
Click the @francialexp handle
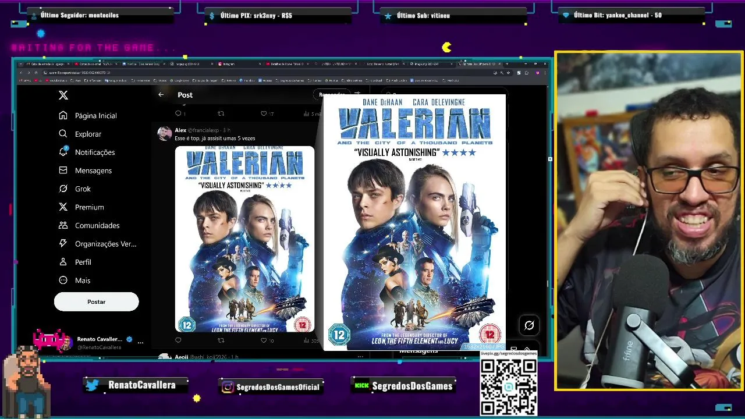click(204, 130)
